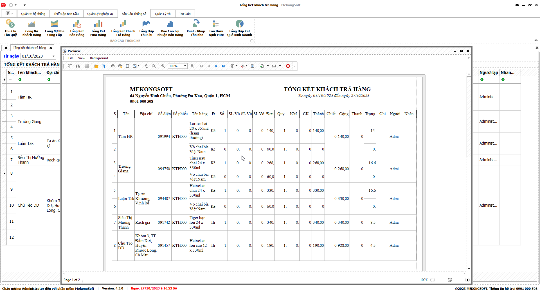Click the Zoom In magnifier icon
This screenshot has height=292, width=540.
pyautogui.click(x=192, y=66)
